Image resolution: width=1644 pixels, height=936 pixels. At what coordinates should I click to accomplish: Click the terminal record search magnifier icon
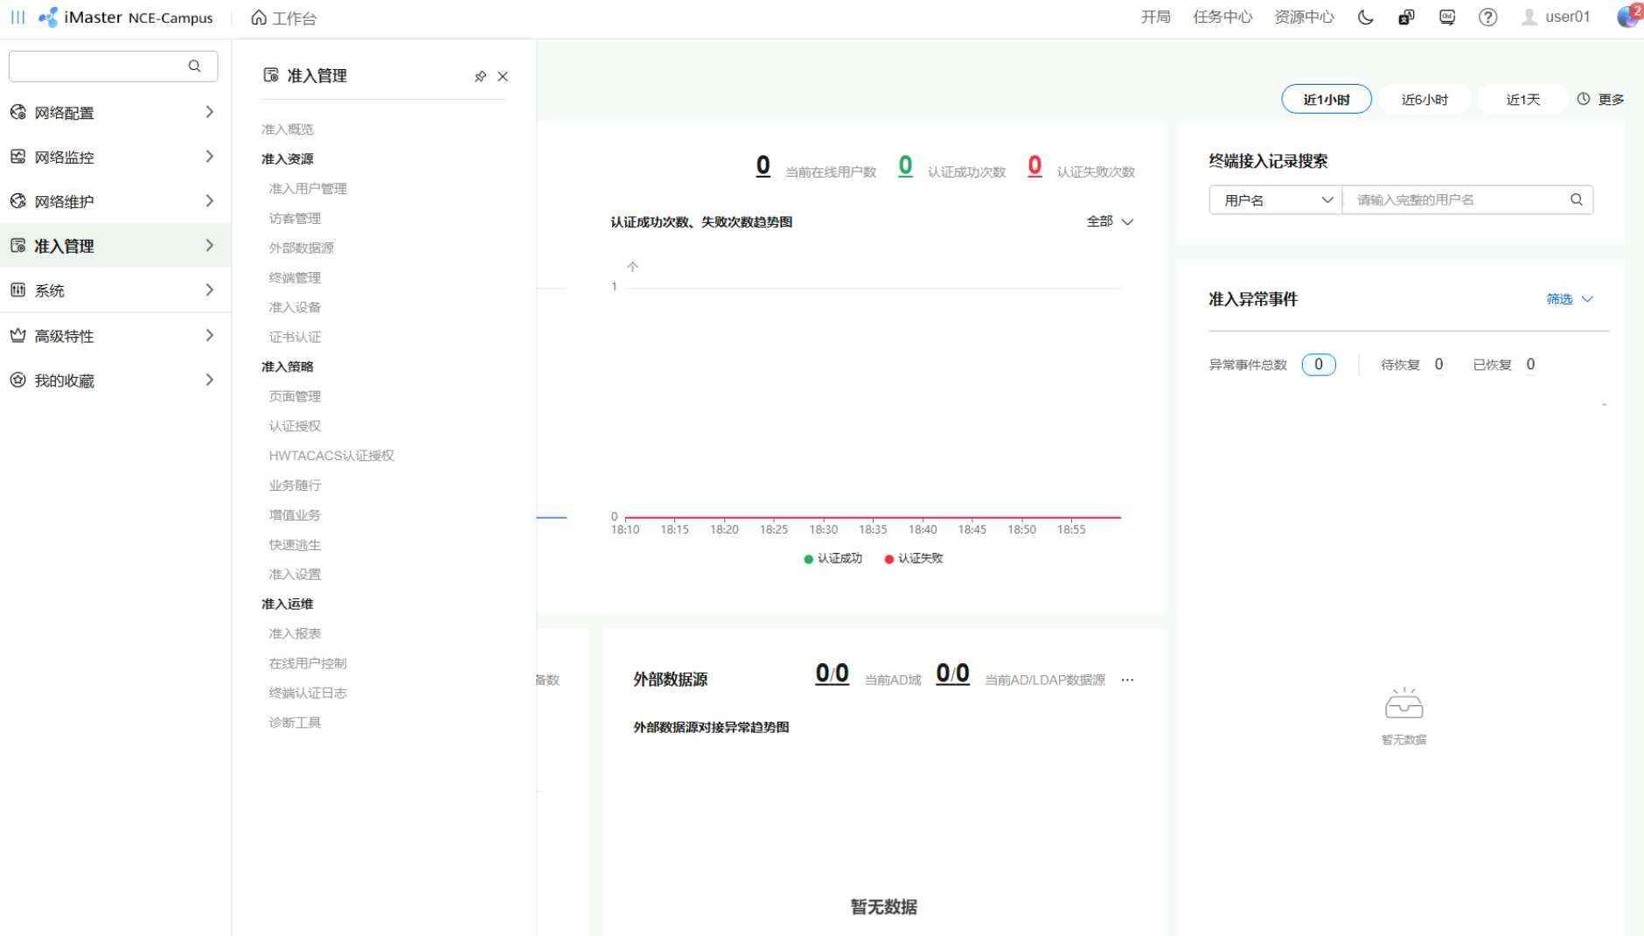pyautogui.click(x=1576, y=200)
